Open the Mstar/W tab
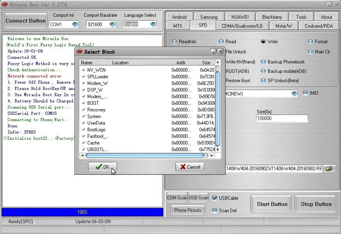The height and width of the screenshot is (234, 341). [284, 26]
